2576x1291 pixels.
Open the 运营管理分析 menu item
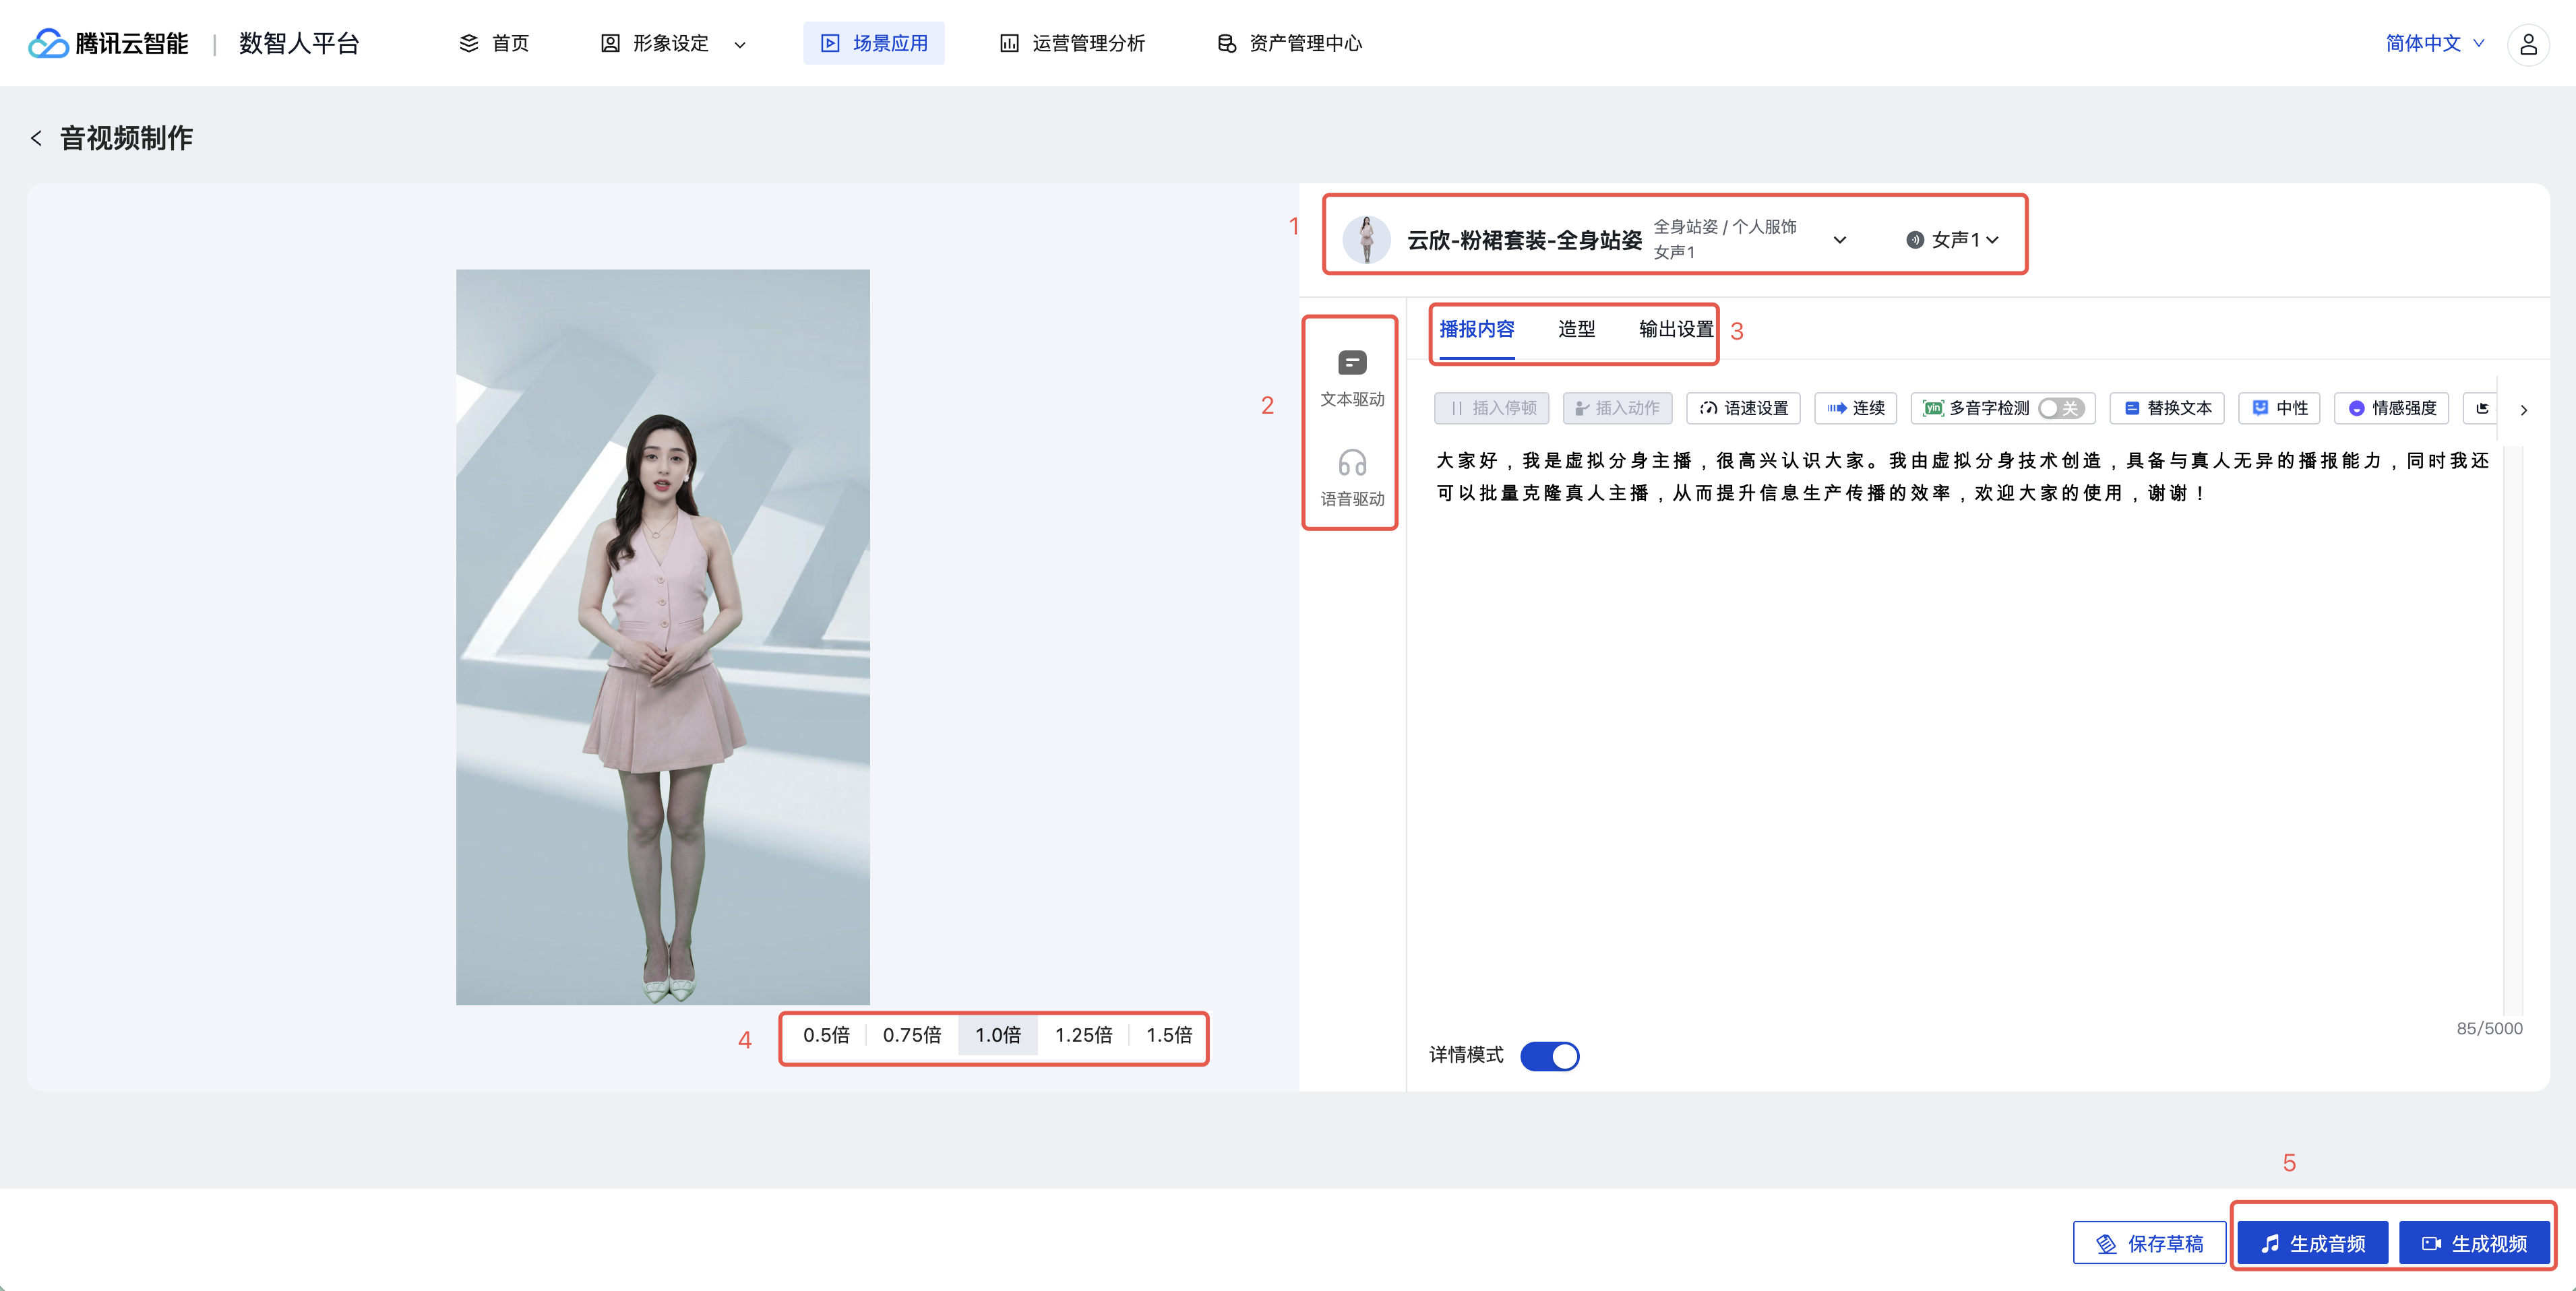[1073, 43]
